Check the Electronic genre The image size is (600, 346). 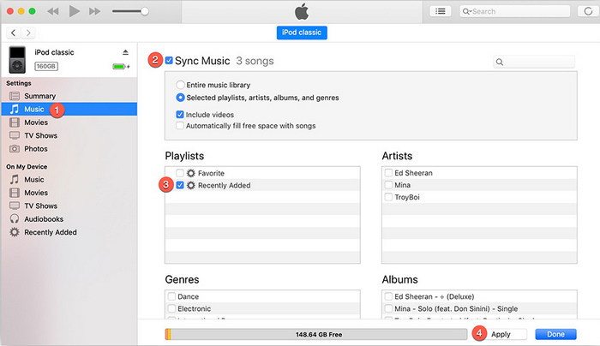pyautogui.click(x=171, y=308)
